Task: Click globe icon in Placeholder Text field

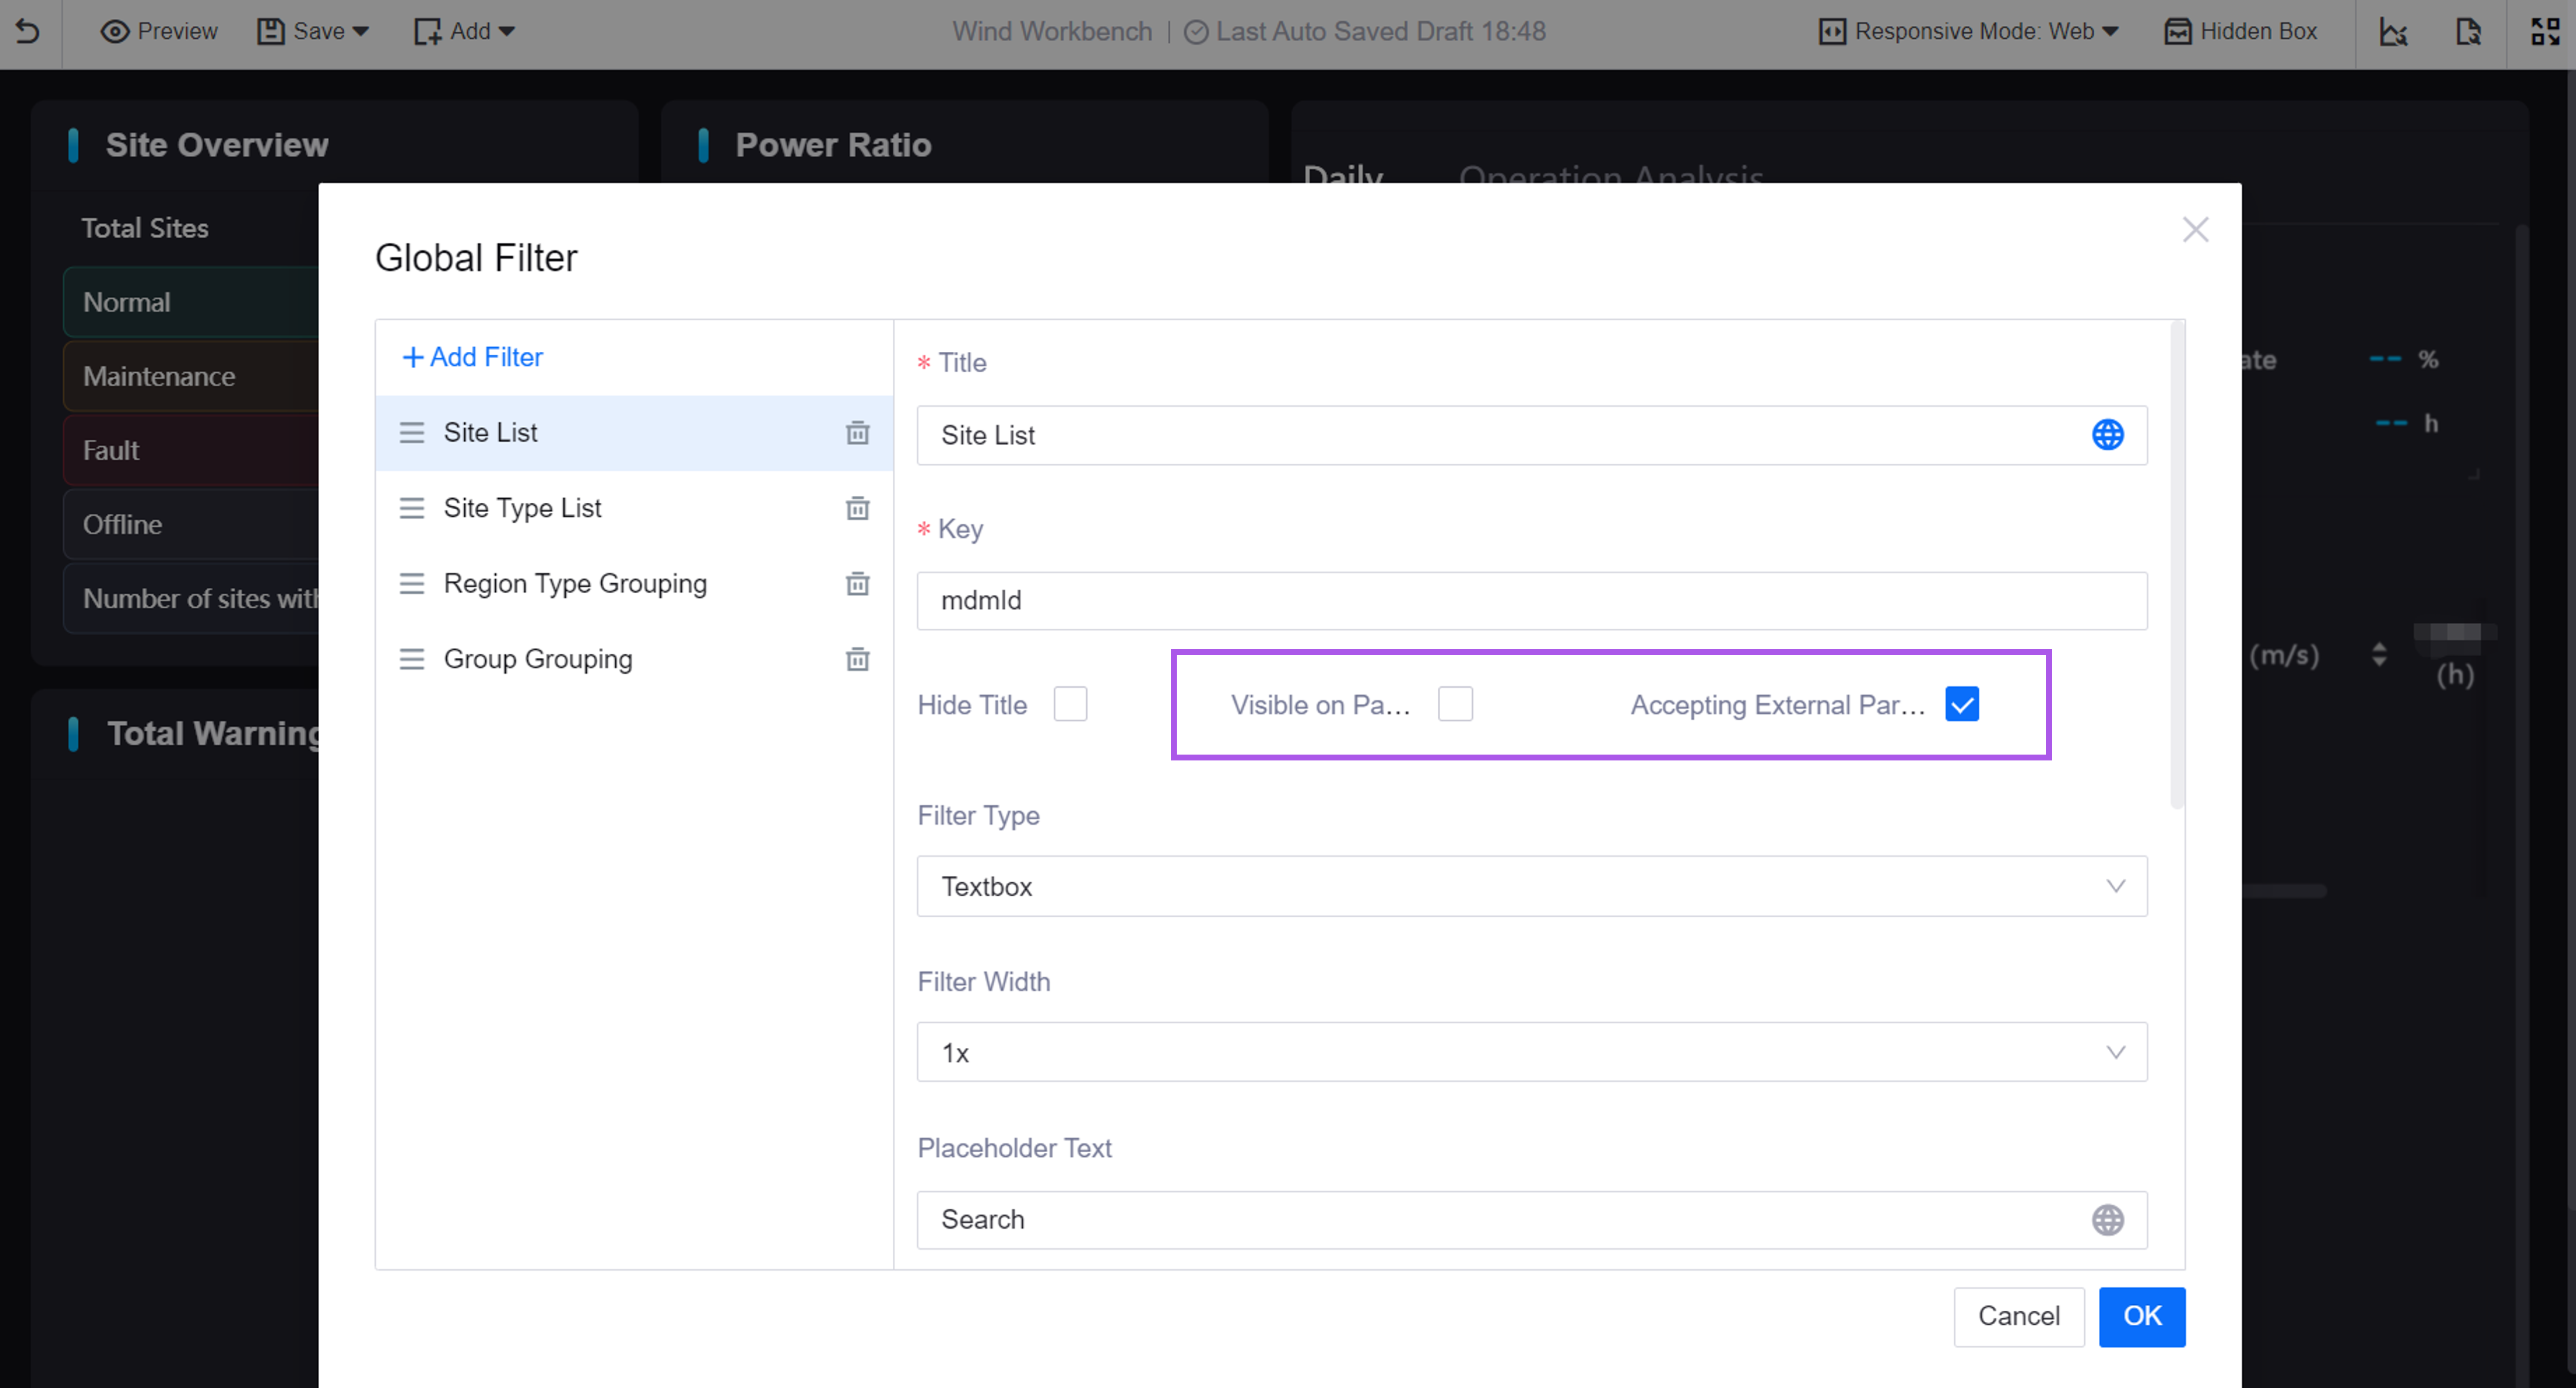Action: pos(2107,1219)
